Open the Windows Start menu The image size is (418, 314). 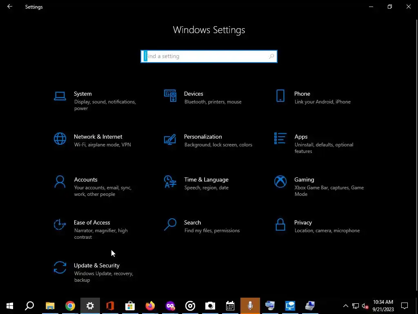(10, 306)
